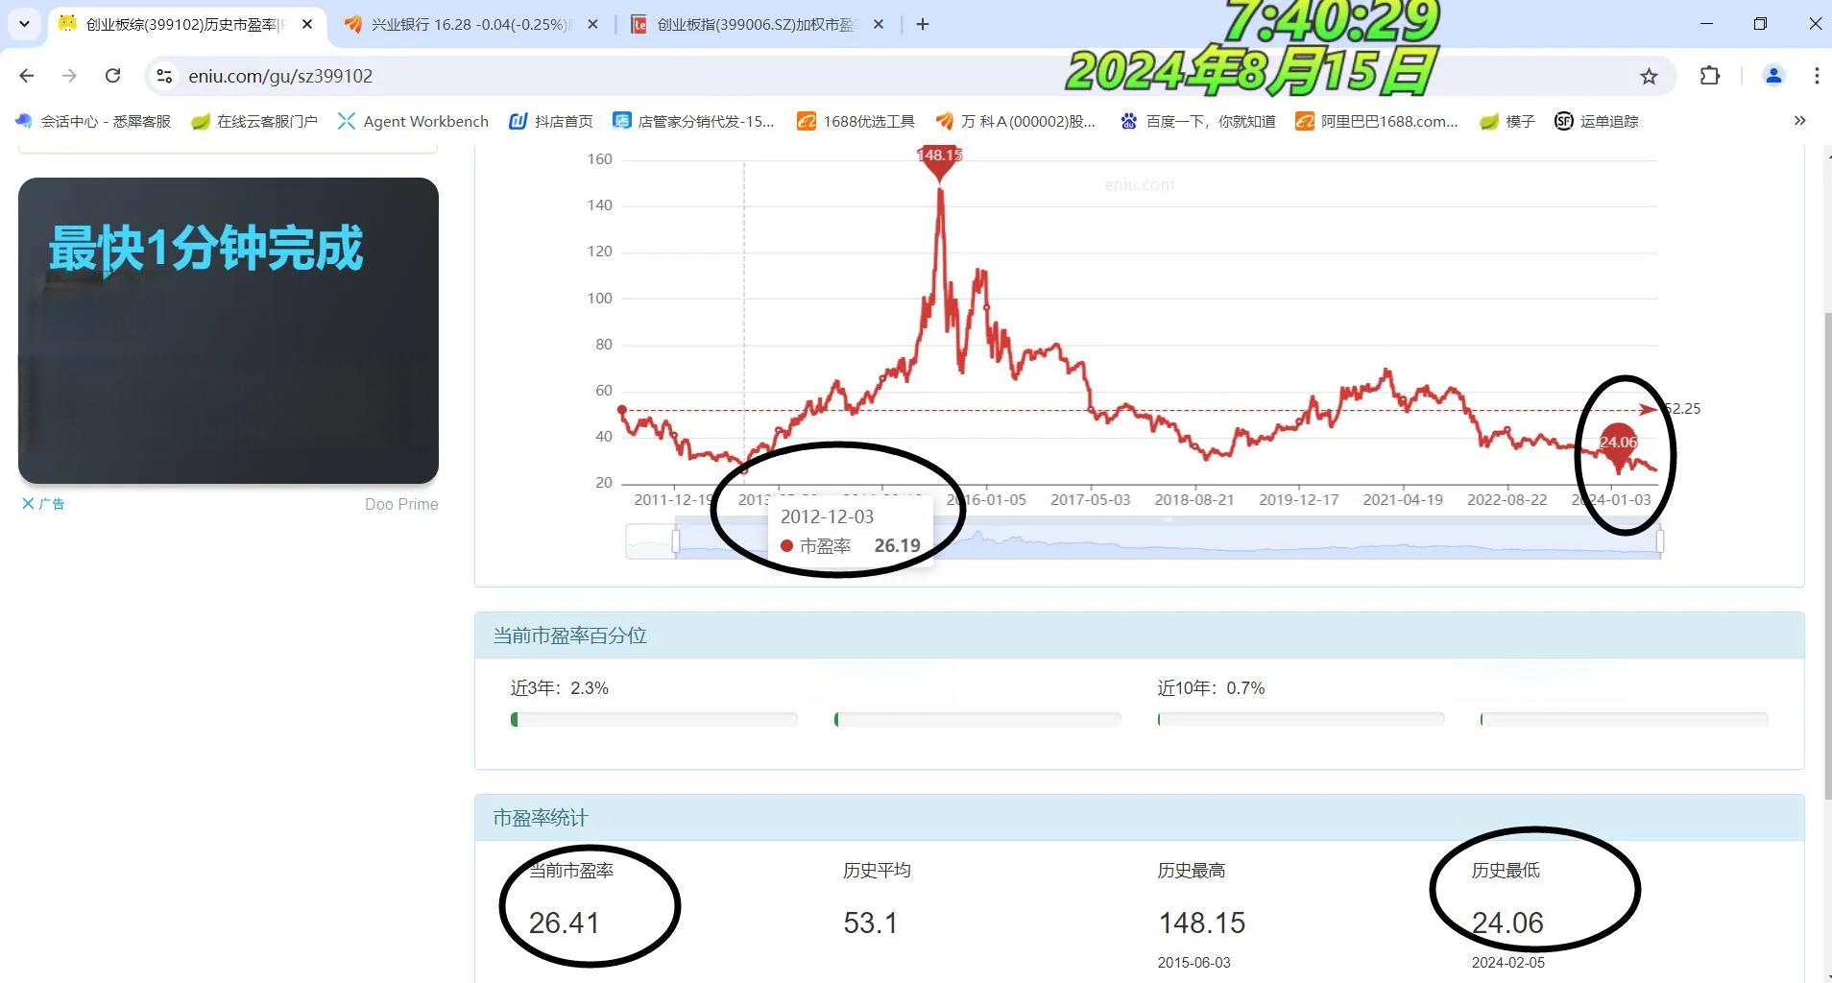Click the browser extensions puzzle icon
The image size is (1832, 983).
click(1708, 76)
